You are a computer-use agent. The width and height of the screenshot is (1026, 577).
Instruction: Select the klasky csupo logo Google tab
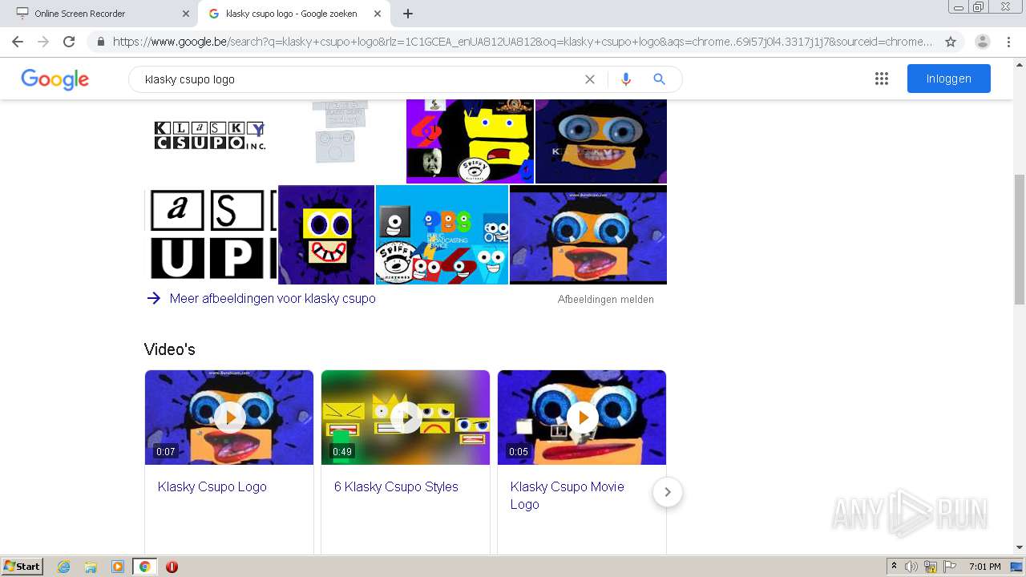pyautogui.click(x=293, y=14)
